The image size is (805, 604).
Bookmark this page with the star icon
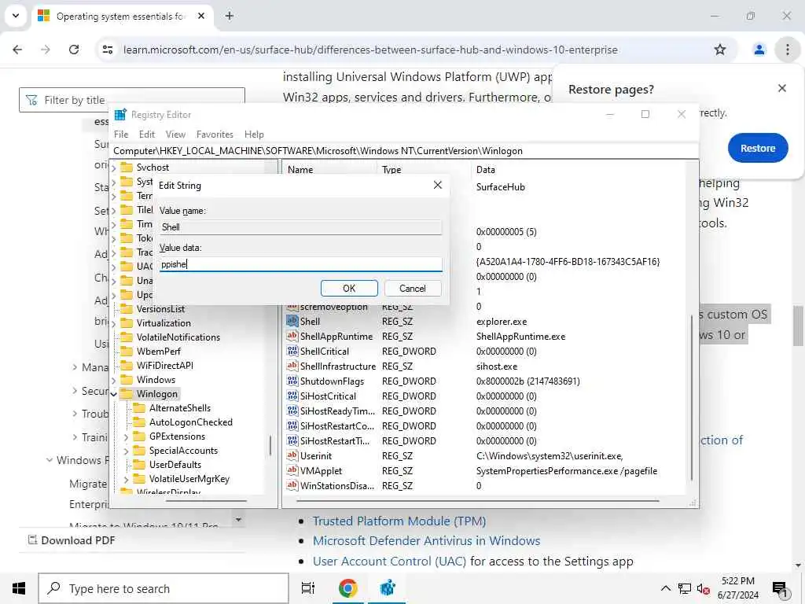tap(720, 50)
